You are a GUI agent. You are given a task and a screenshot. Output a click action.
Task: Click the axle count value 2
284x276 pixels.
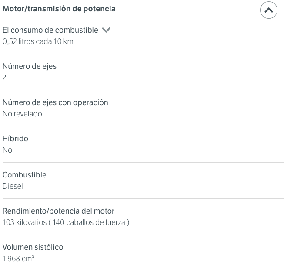pos(4,78)
